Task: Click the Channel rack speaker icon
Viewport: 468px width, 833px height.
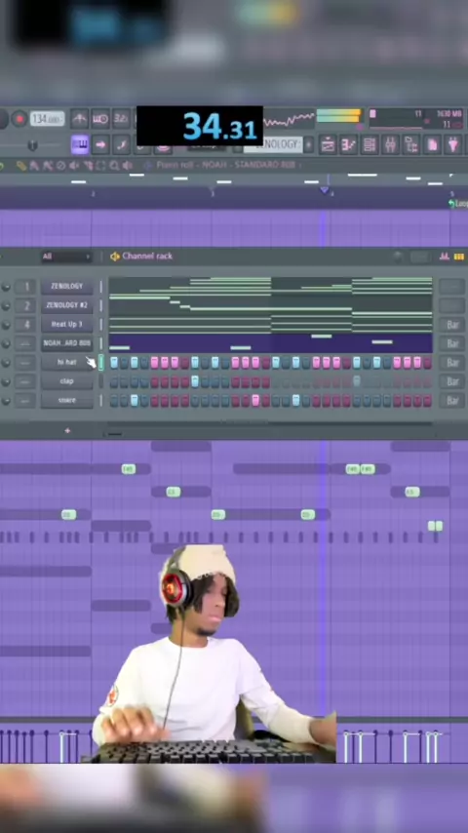Action: 115,257
